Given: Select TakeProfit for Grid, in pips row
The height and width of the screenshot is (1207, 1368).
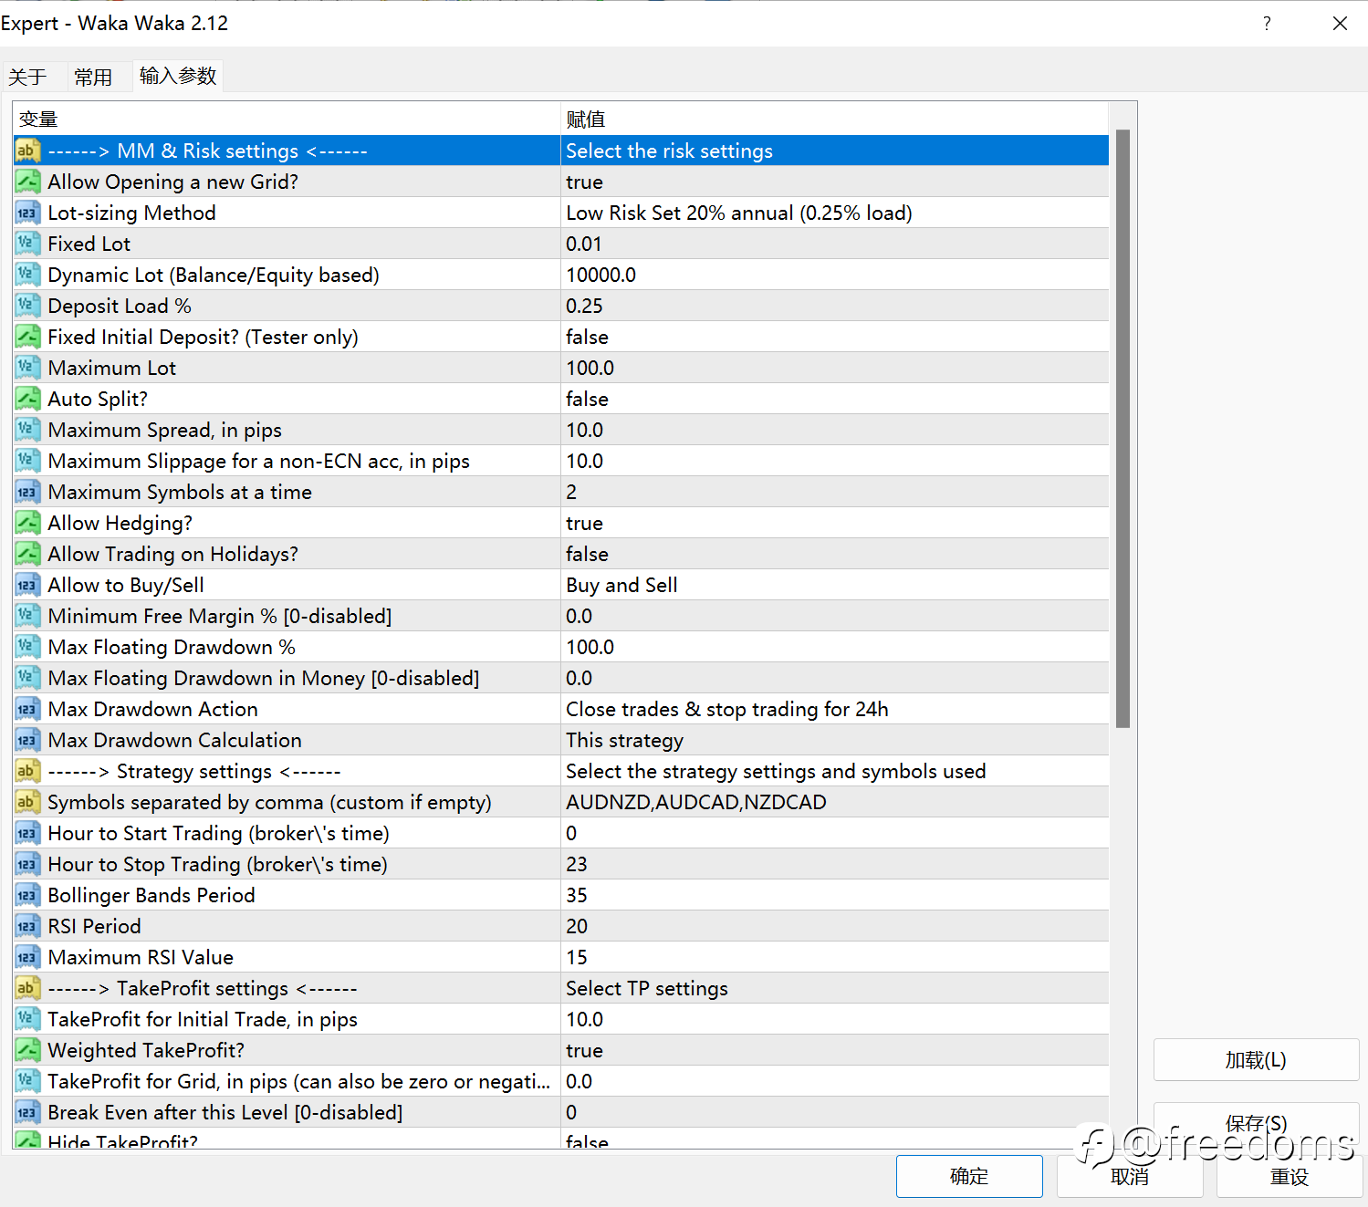Looking at the screenshot, I should (x=561, y=1081).
